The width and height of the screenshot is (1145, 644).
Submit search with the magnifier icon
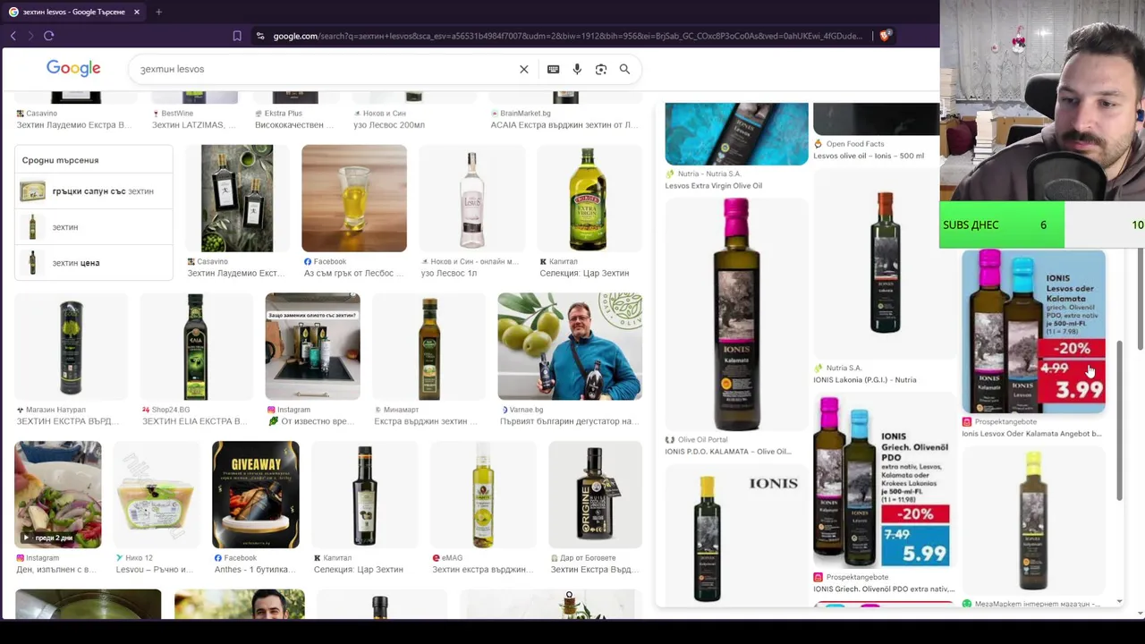click(x=625, y=69)
